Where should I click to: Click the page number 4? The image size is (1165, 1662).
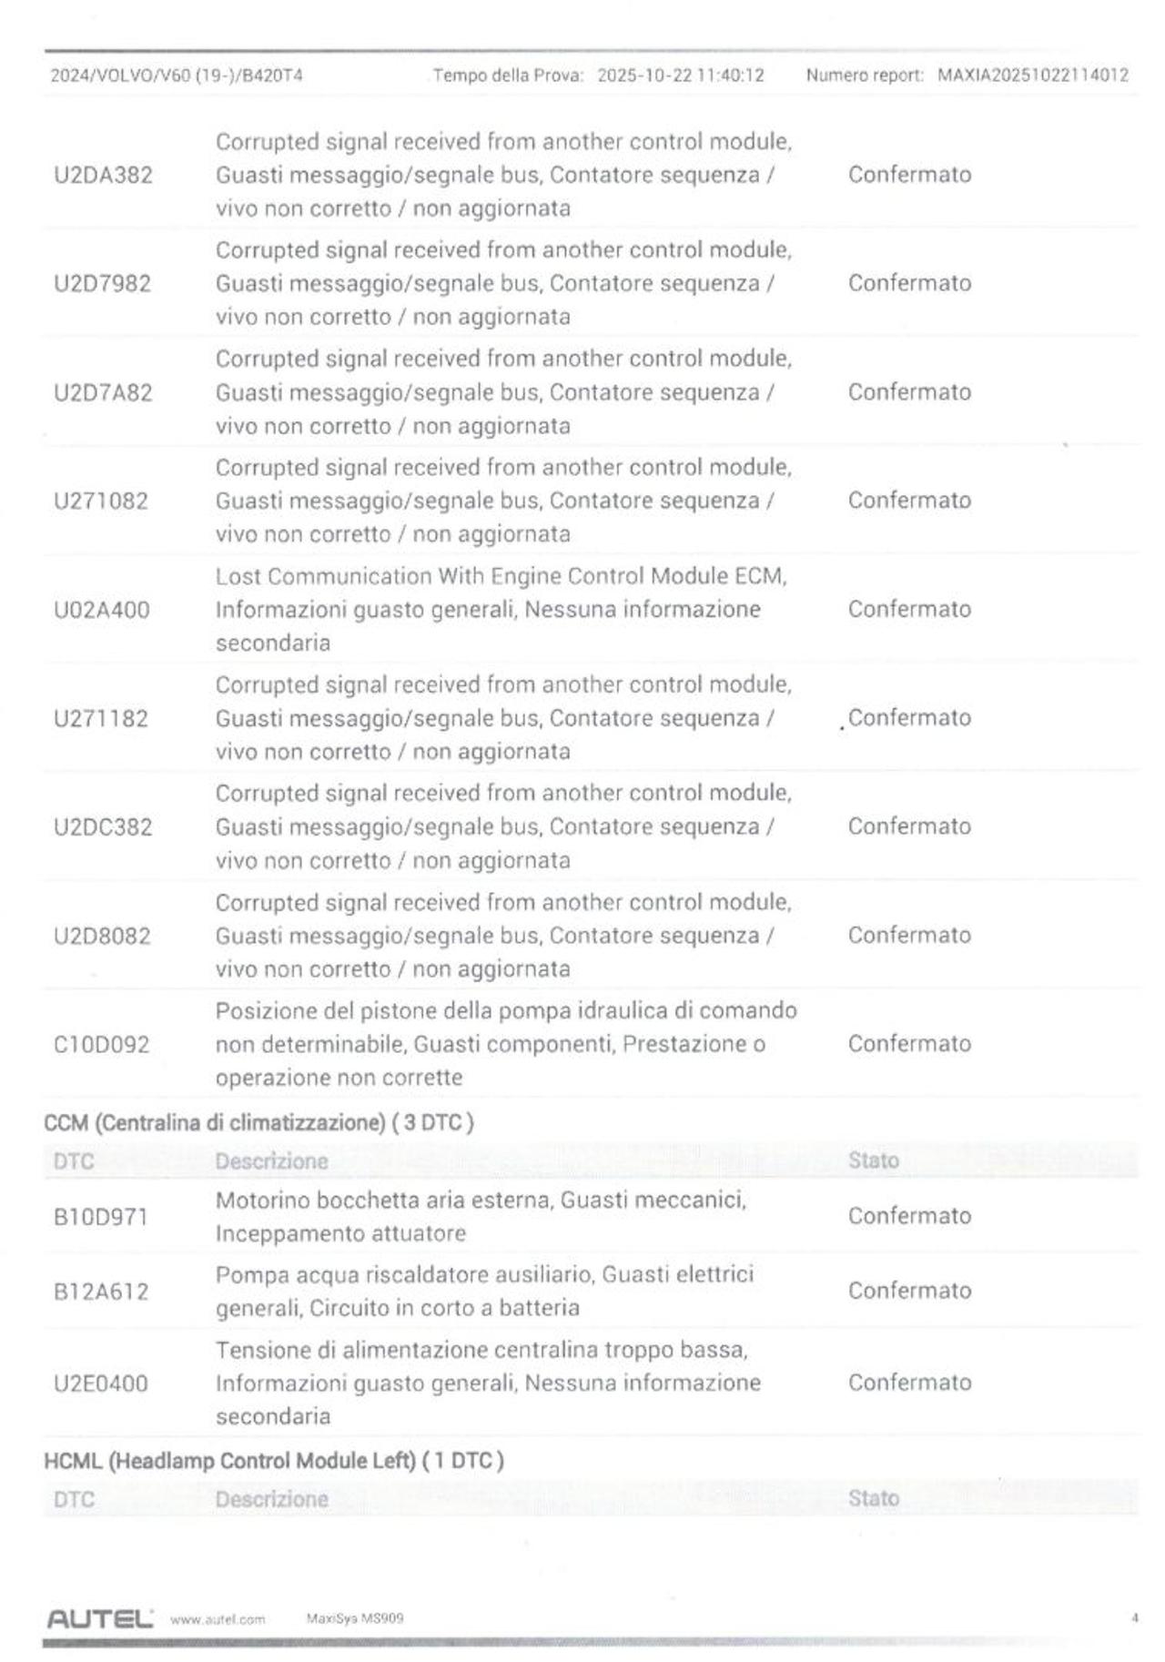click(1134, 1618)
